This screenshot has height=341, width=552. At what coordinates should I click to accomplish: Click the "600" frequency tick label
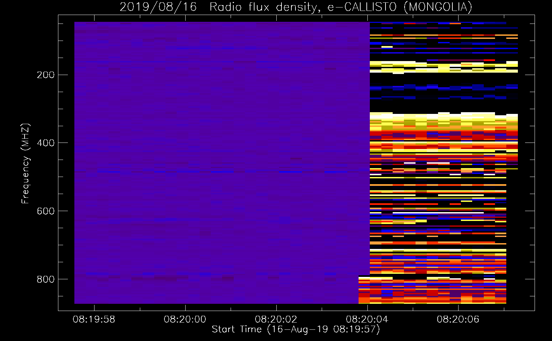(45, 211)
